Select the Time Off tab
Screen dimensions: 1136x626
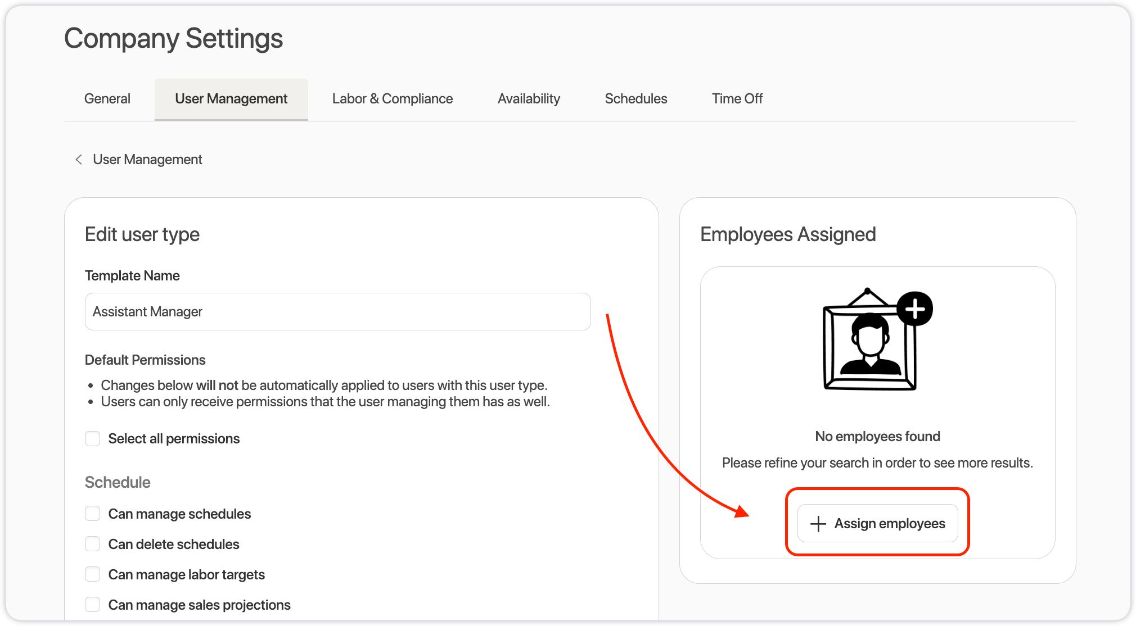pos(737,99)
